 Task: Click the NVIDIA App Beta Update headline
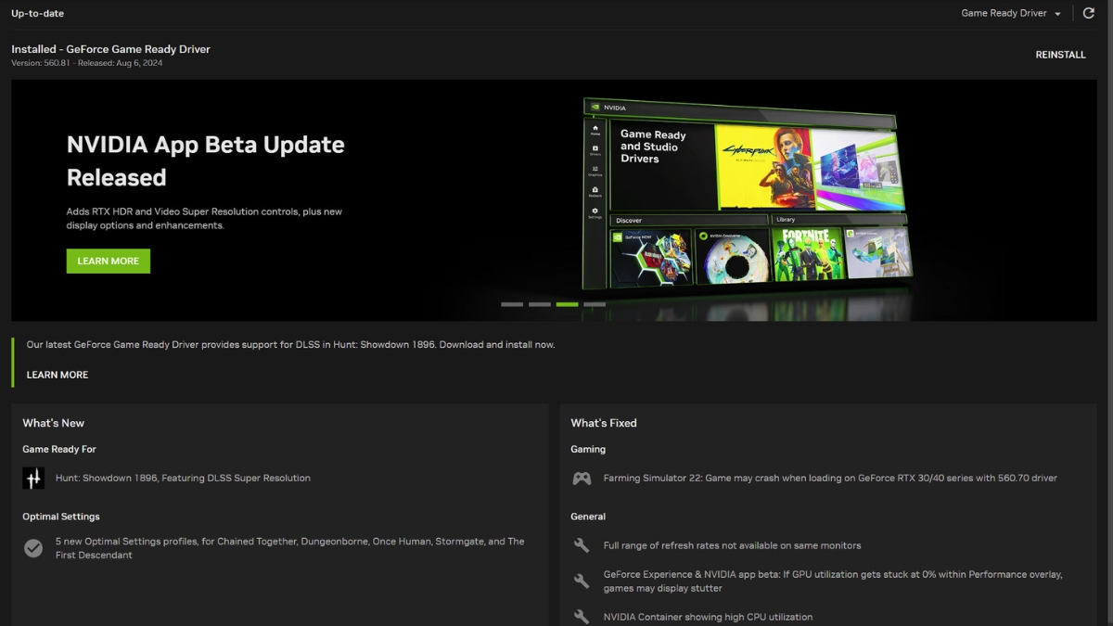point(205,160)
